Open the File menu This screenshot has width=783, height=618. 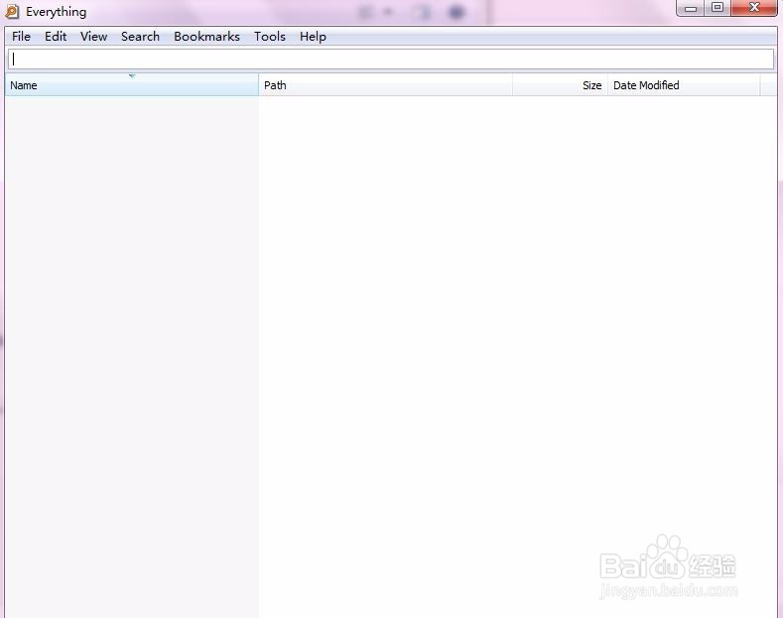click(21, 37)
